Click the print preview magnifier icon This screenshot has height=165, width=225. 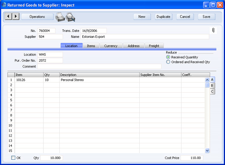click(70, 17)
